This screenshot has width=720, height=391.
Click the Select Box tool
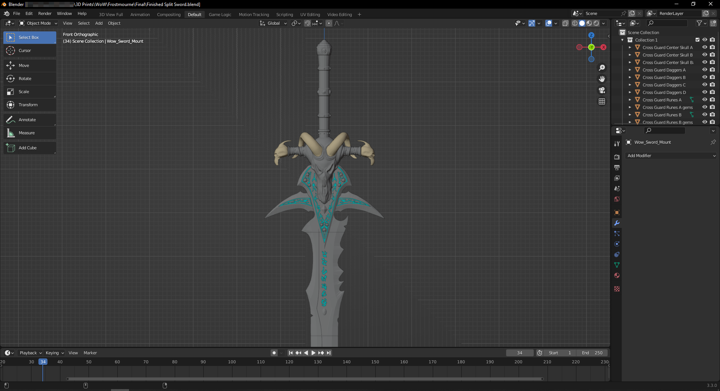click(30, 37)
